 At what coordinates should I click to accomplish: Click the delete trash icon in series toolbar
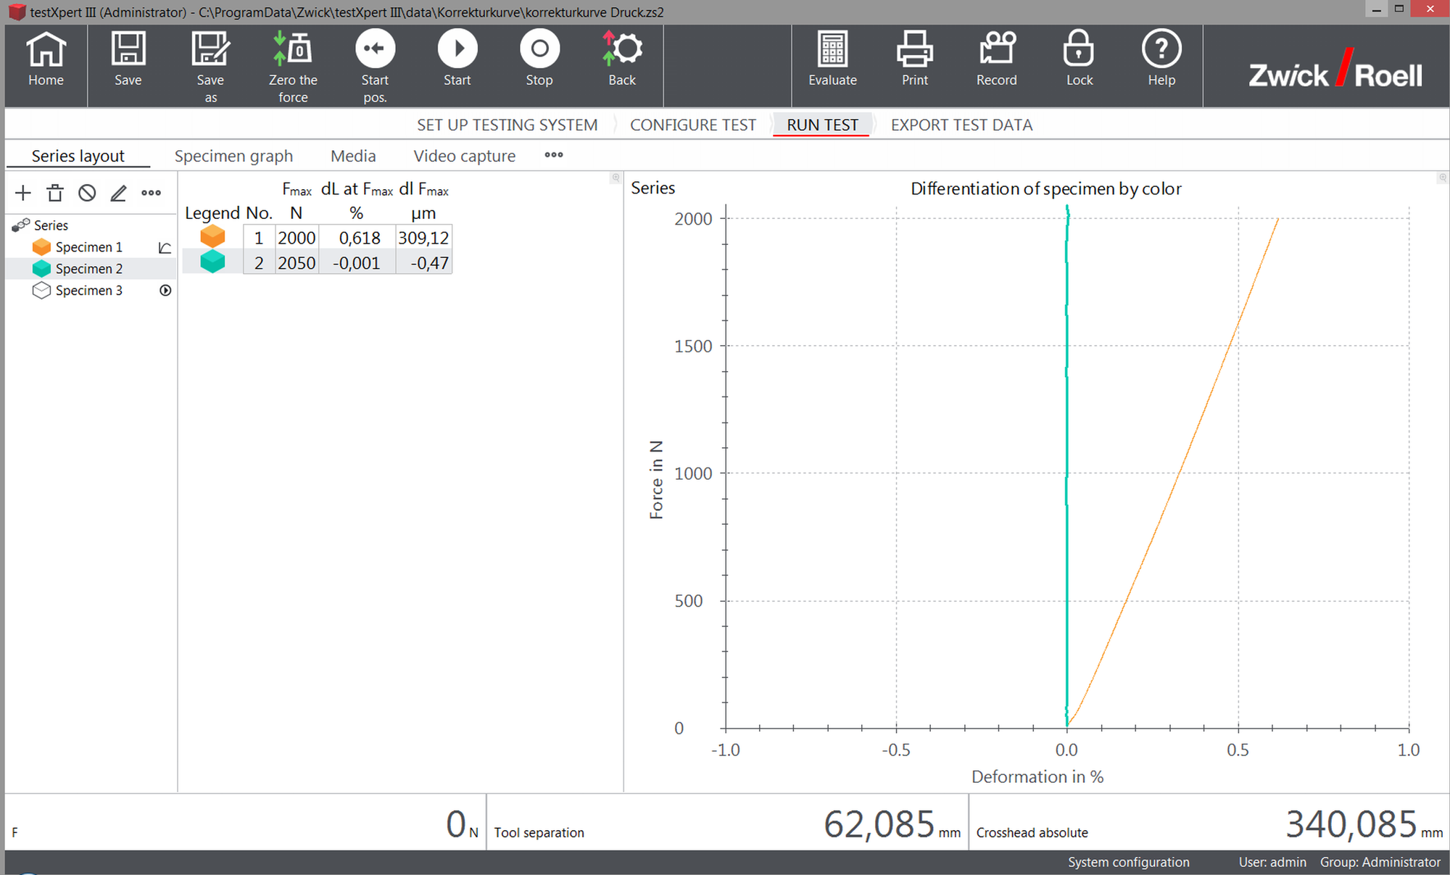tap(55, 193)
